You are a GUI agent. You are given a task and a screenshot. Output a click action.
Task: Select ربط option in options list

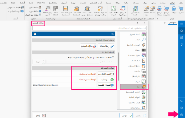pyautogui.click(x=133, y=87)
